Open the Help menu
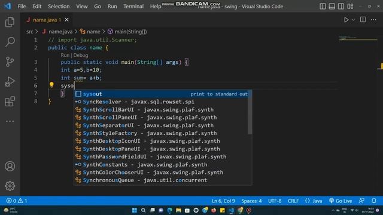 click(x=156, y=7)
